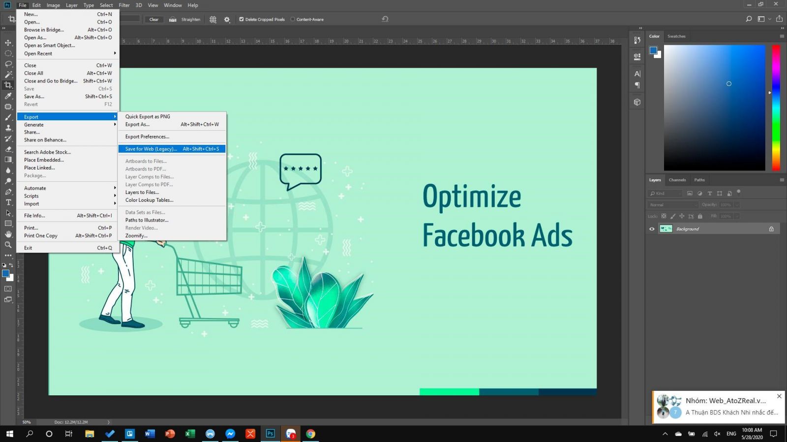Select the Hand tool
The height and width of the screenshot is (442, 787).
pyautogui.click(x=8, y=234)
